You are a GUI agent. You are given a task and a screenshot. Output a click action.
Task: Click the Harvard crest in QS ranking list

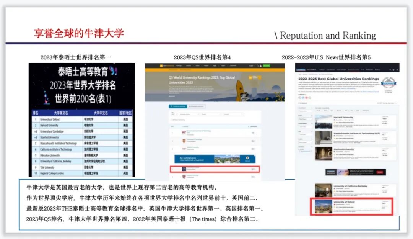tap(184, 177)
